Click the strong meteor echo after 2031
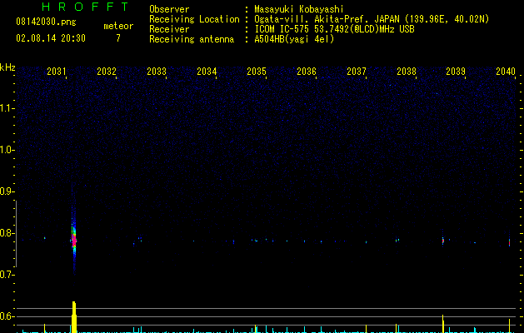 (x=74, y=240)
